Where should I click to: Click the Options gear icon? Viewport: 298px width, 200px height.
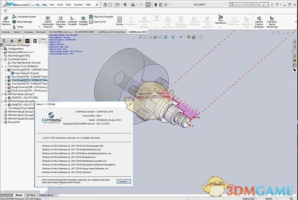166,4
